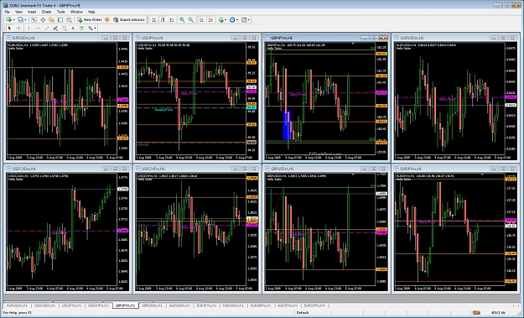The image size is (524, 318).
Task: Select the blue rectangle on GBPJPY chart
Action: (287, 125)
